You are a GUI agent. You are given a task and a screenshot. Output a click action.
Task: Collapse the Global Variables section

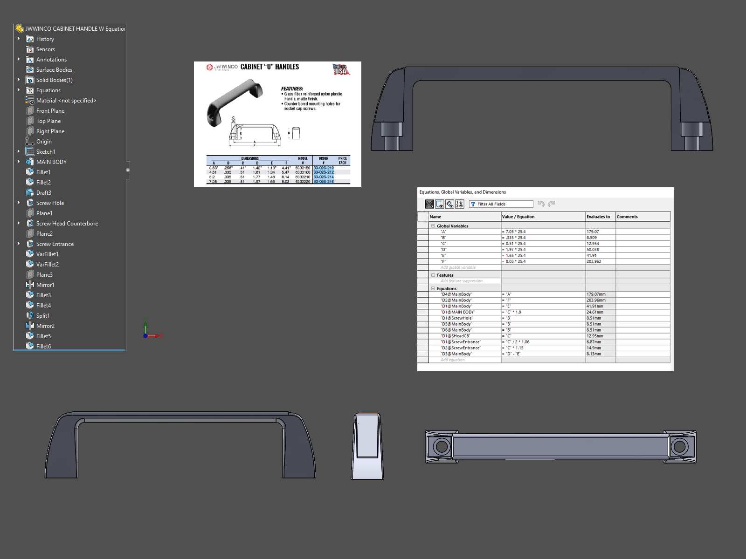[x=433, y=226]
